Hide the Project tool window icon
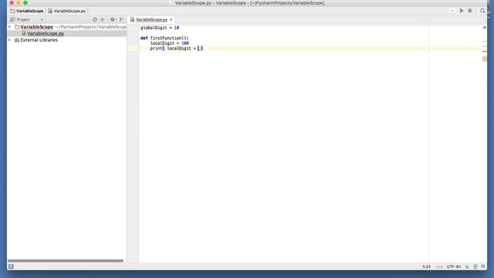The width and height of the screenshot is (494, 278). [122, 19]
